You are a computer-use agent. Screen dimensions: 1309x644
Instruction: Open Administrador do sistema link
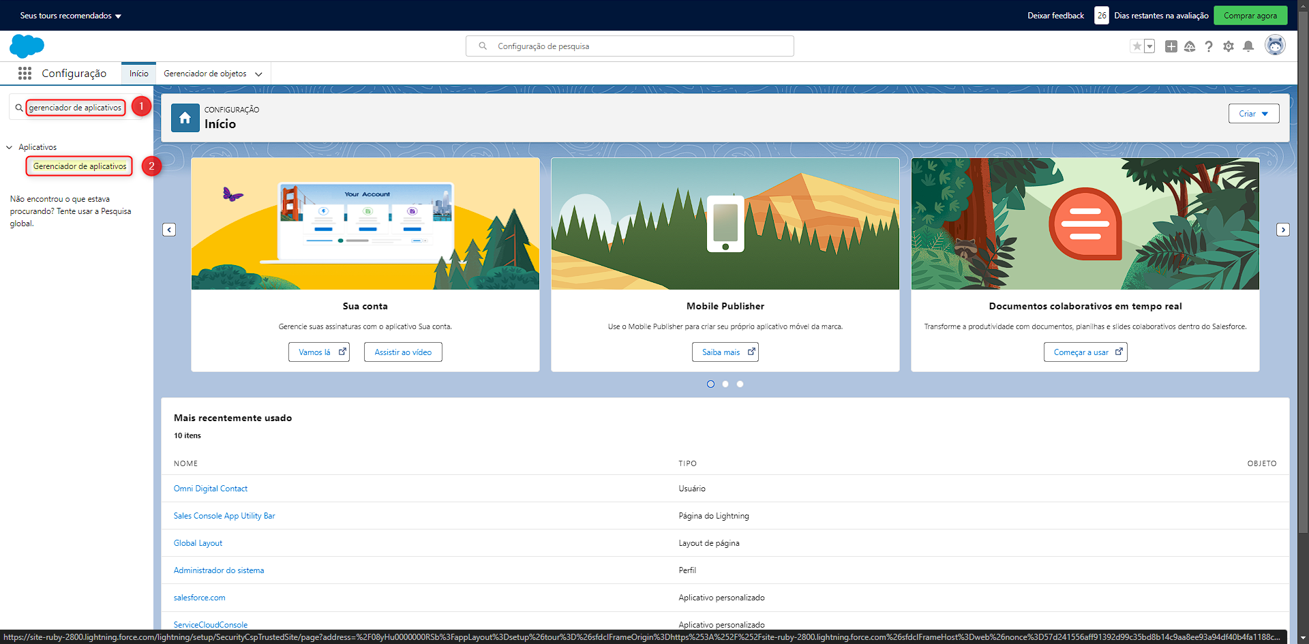[x=219, y=570]
